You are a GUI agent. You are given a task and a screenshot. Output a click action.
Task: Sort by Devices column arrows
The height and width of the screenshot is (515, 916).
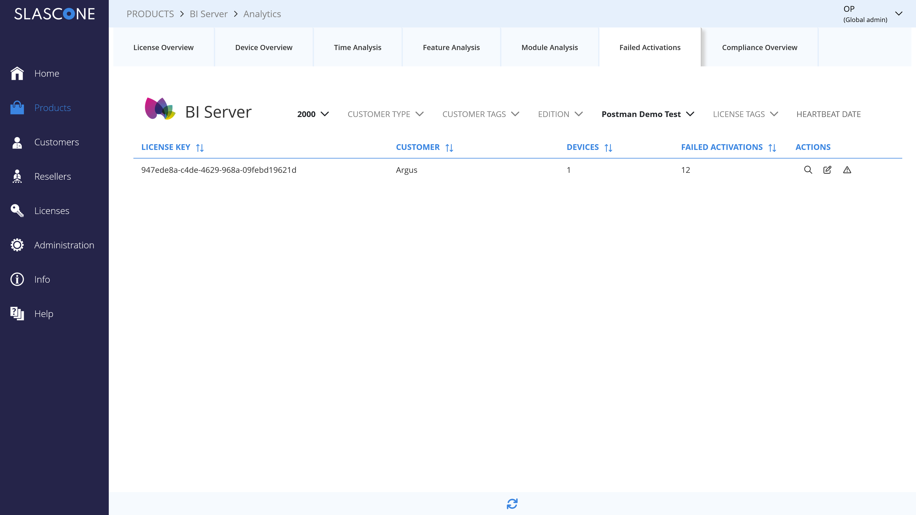click(608, 148)
